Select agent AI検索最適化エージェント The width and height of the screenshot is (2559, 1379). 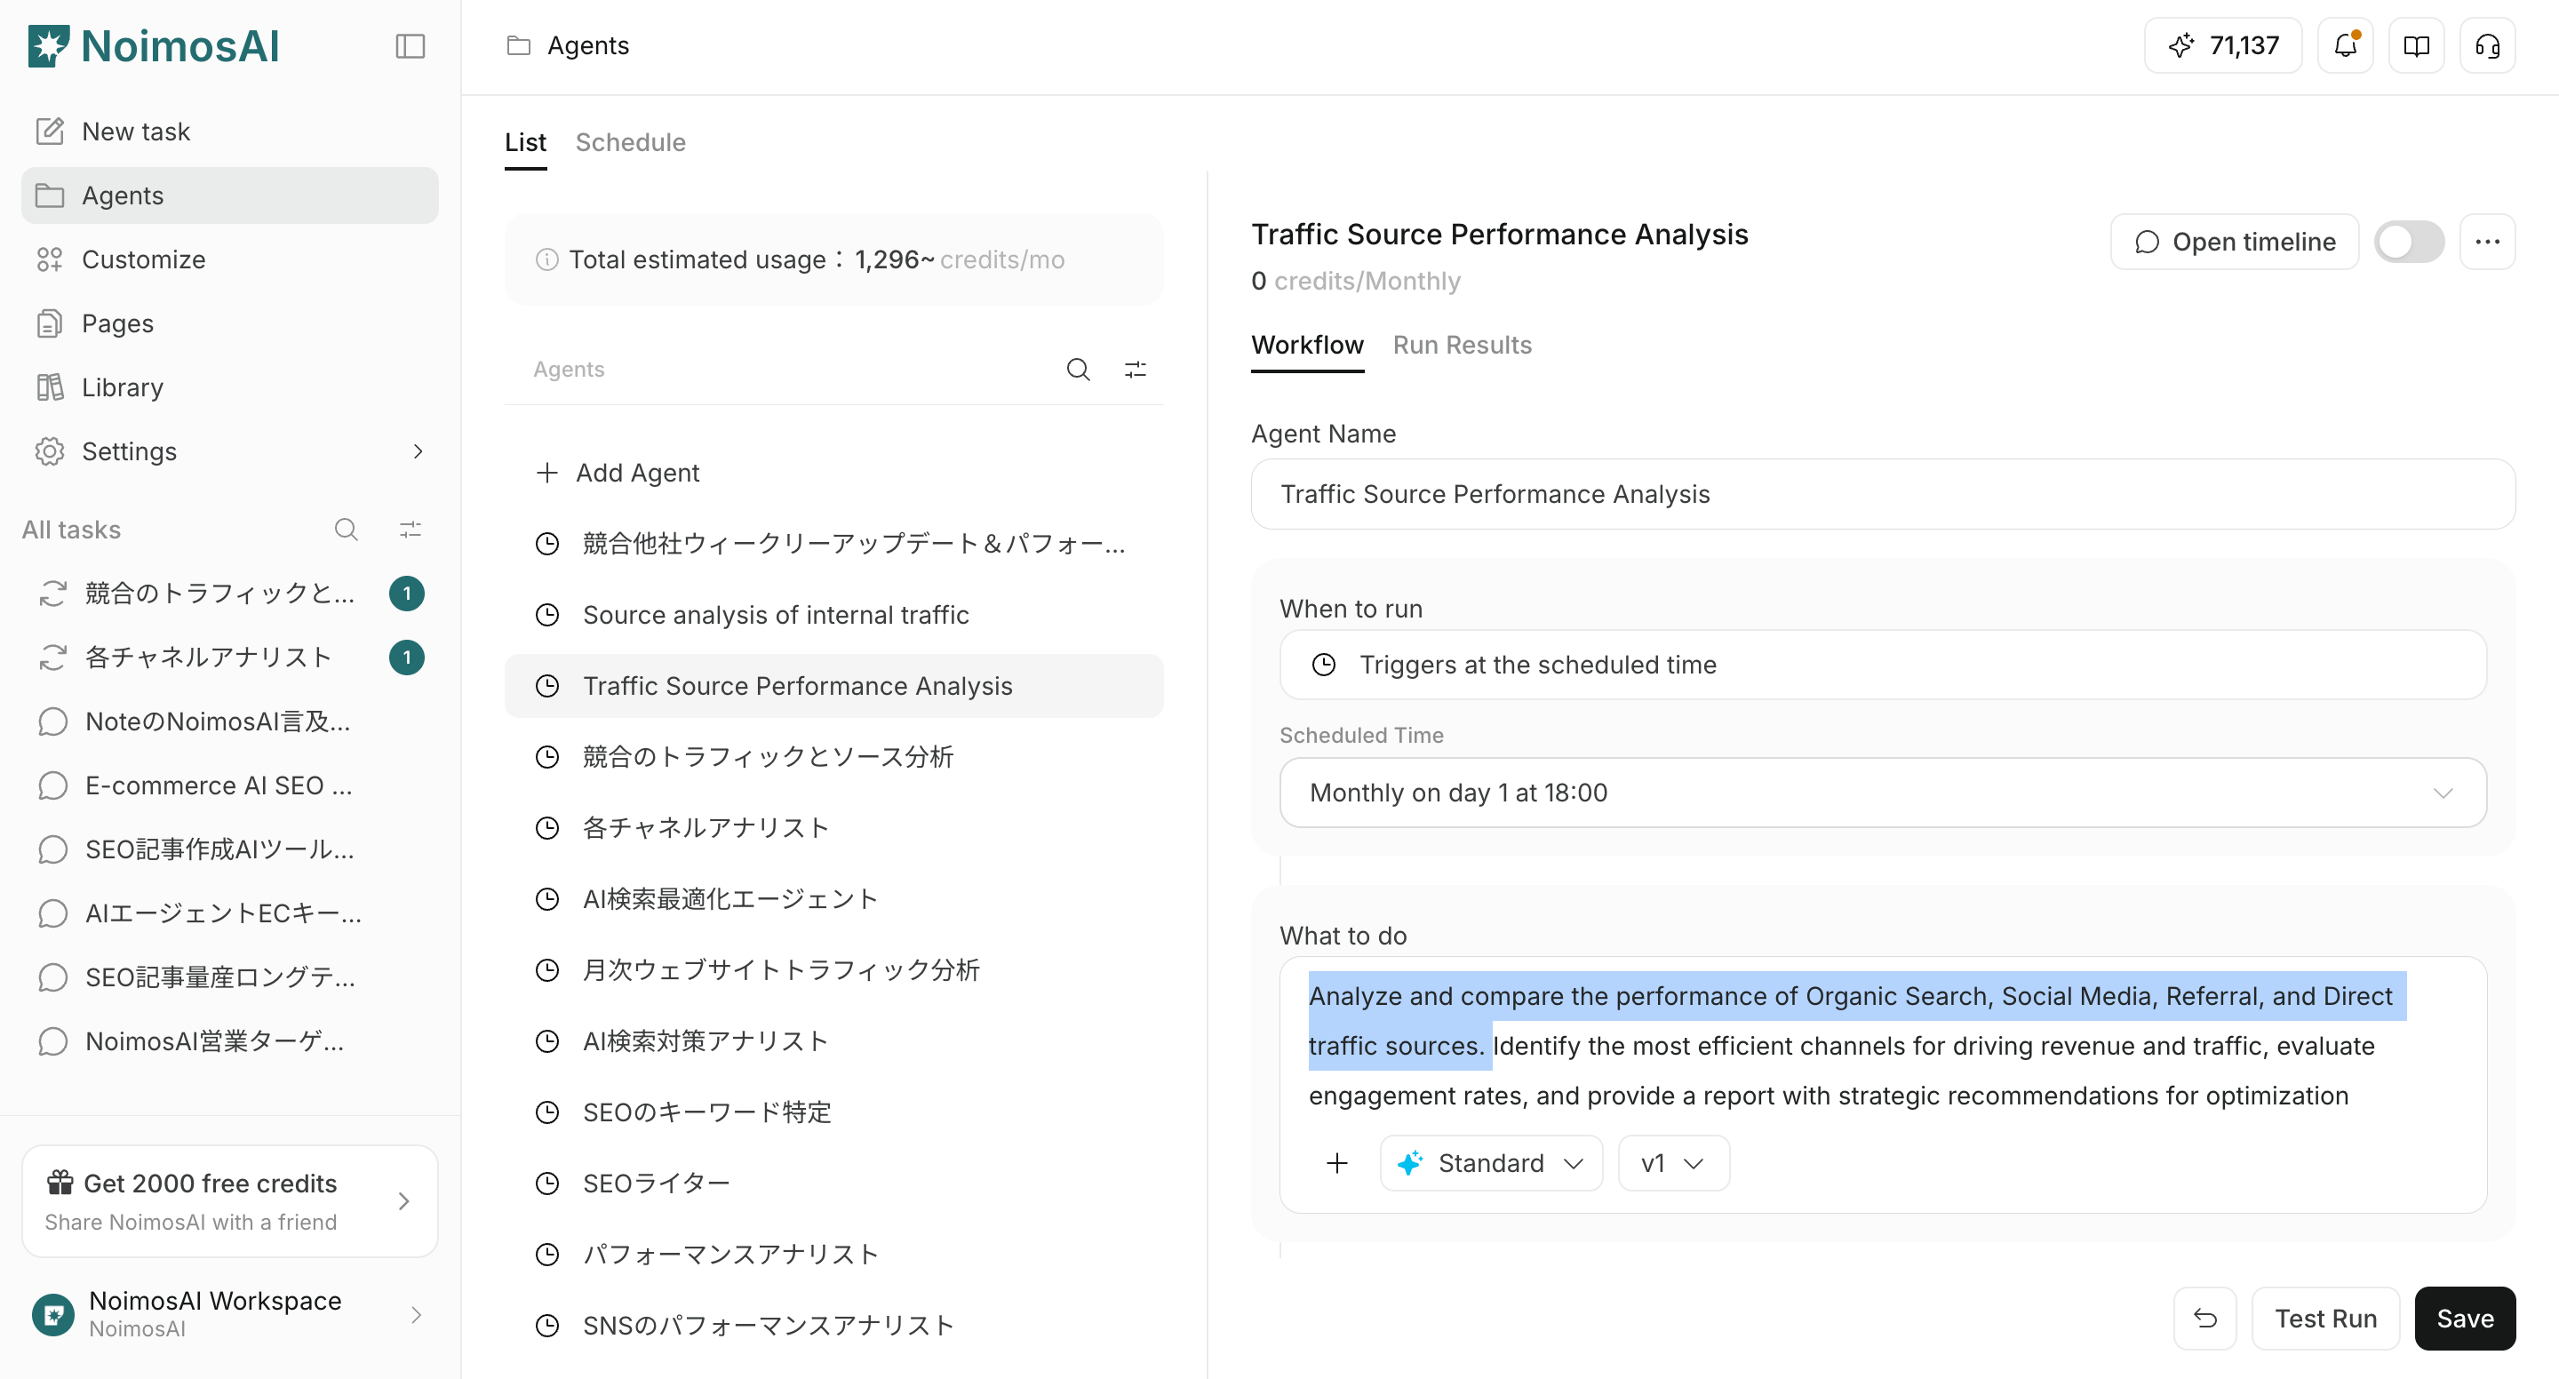[833, 898]
